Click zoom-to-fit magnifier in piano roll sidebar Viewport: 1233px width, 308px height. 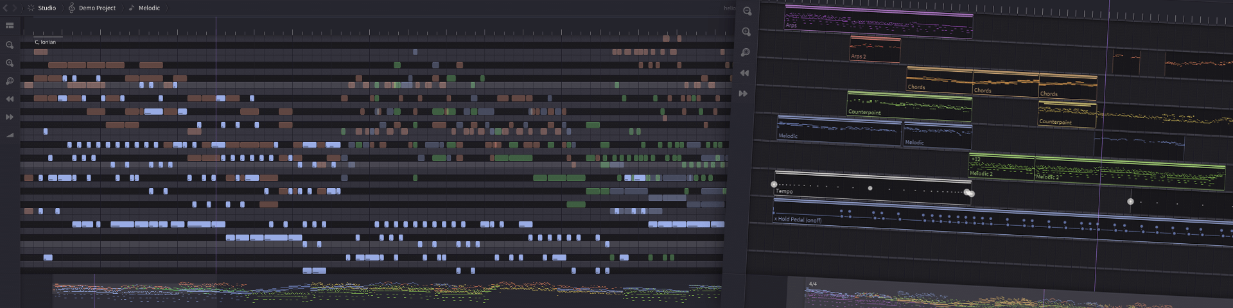10,81
